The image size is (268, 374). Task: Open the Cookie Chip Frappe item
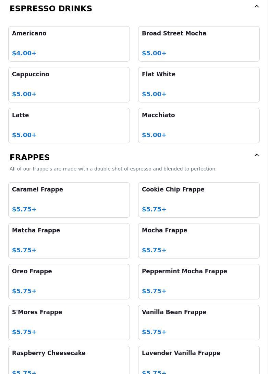point(199,200)
